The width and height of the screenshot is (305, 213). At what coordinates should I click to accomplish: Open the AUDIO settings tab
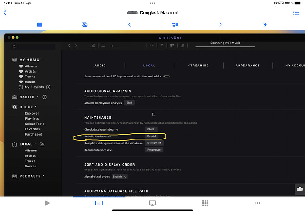[x=100, y=66]
